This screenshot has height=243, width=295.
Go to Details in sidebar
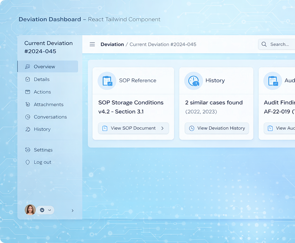coord(42,79)
